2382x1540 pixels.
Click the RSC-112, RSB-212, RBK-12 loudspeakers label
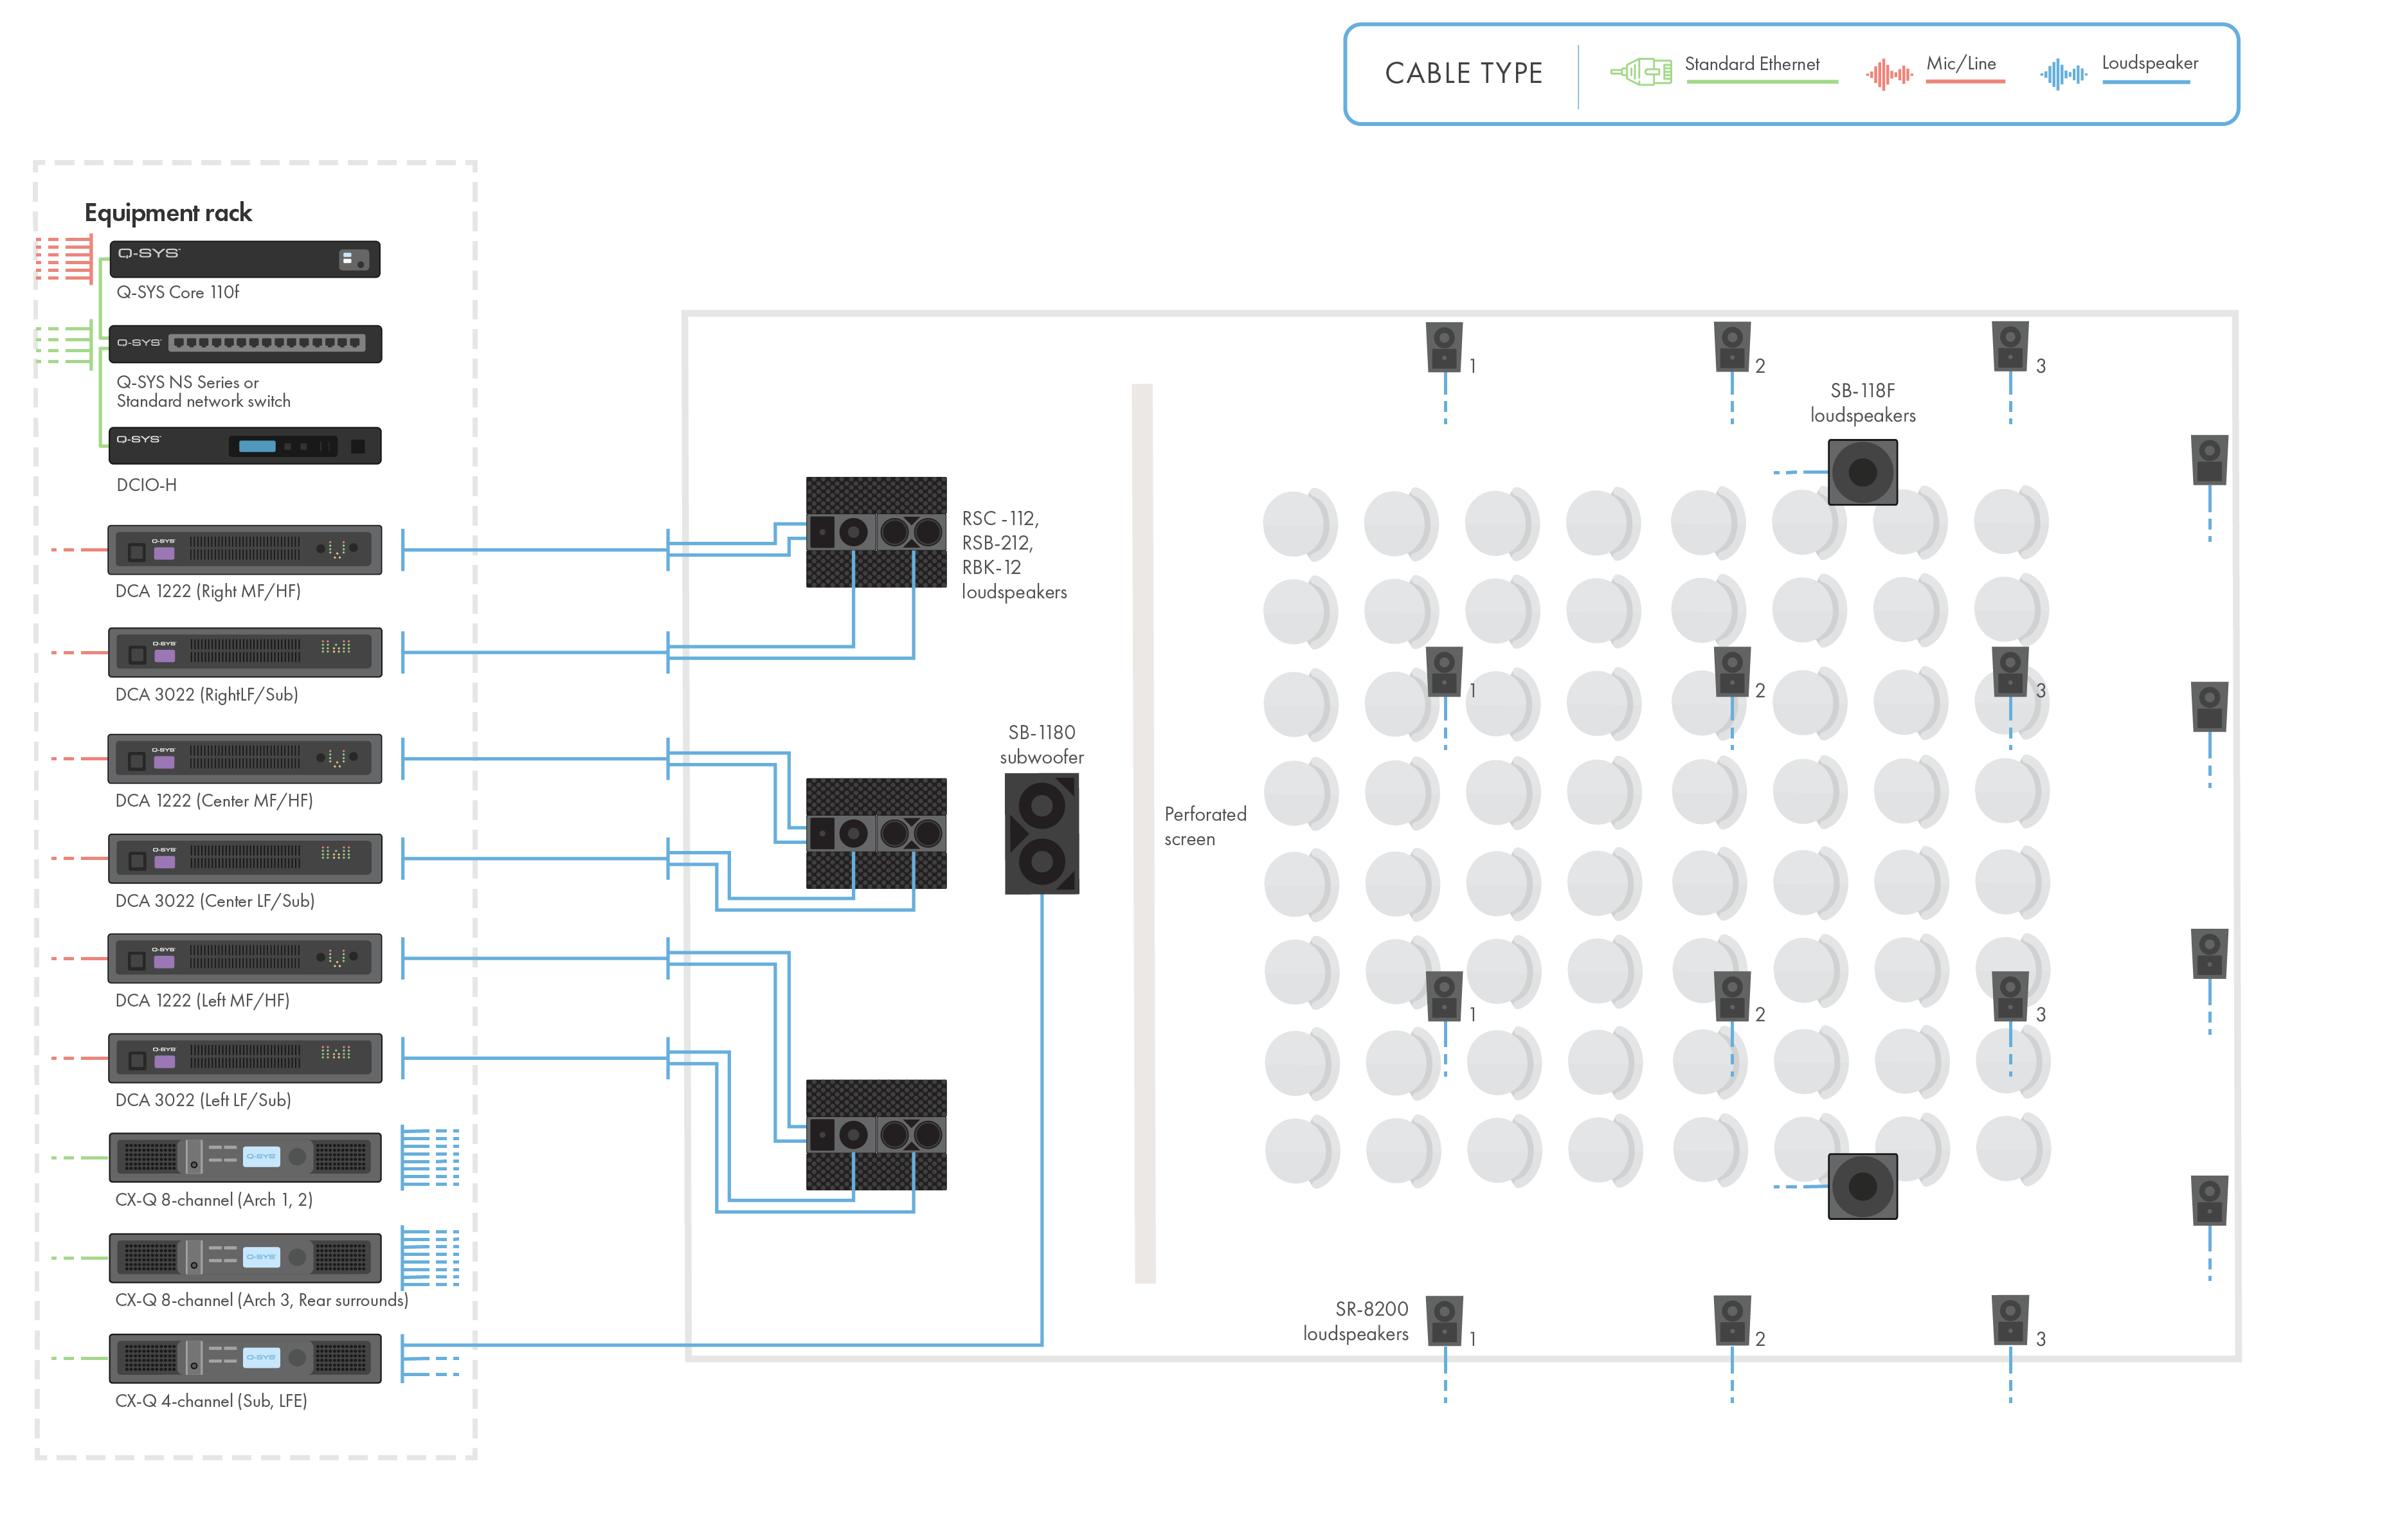[x=1014, y=555]
